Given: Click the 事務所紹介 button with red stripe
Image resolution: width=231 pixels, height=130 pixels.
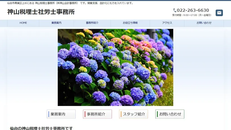Looking at the screenshot, I should pyautogui.click(x=97, y=114).
